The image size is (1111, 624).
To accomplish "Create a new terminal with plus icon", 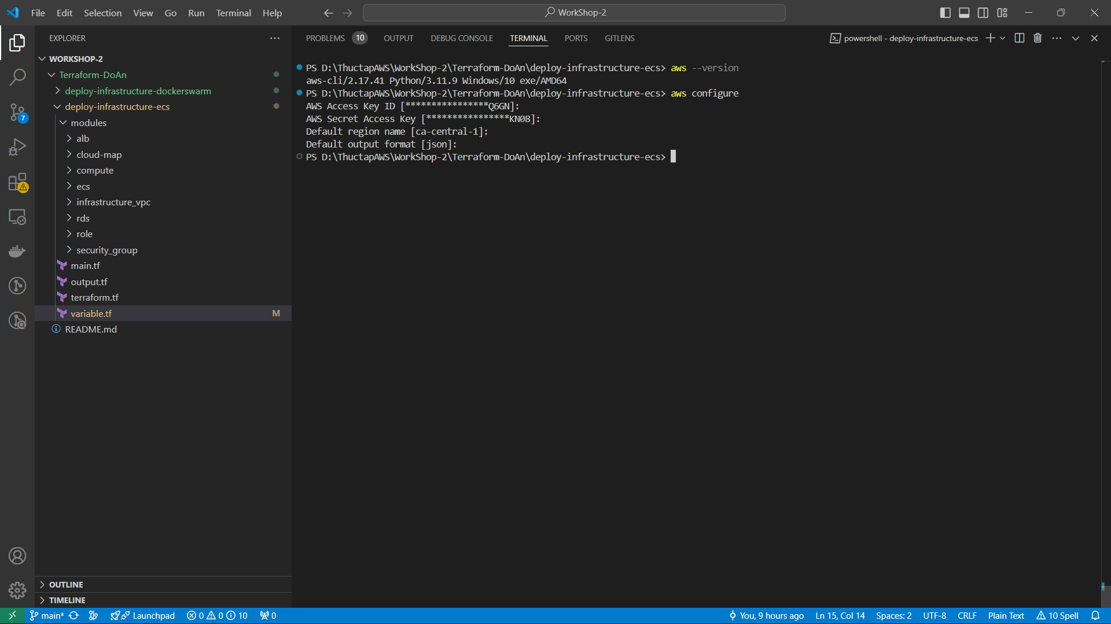I will (x=990, y=38).
